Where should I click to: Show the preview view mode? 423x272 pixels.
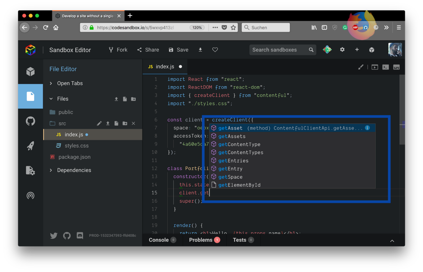point(375,67)
